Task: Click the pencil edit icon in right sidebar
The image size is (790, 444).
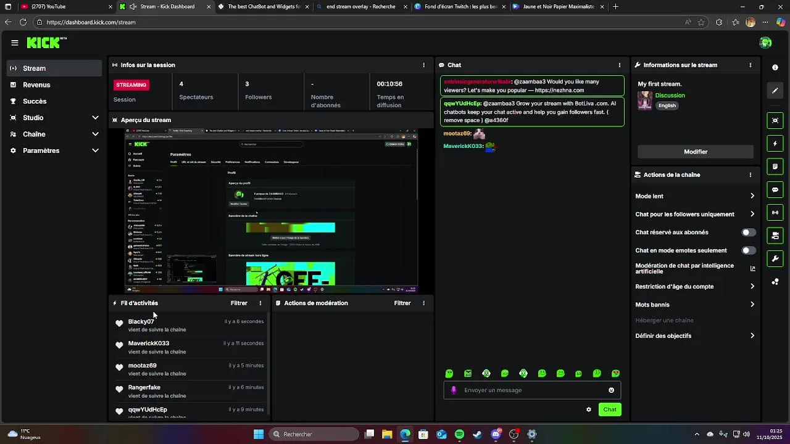Action: tap(775, 91)
